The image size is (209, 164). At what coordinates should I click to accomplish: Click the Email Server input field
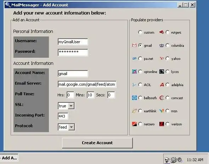pyautogui.click(x=87, y=84)
